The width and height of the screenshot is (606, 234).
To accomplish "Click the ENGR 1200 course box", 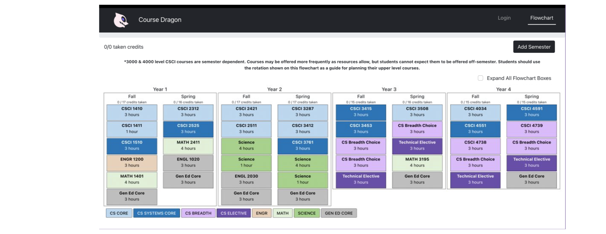I will pyautogui.click(x=132, y=163).
